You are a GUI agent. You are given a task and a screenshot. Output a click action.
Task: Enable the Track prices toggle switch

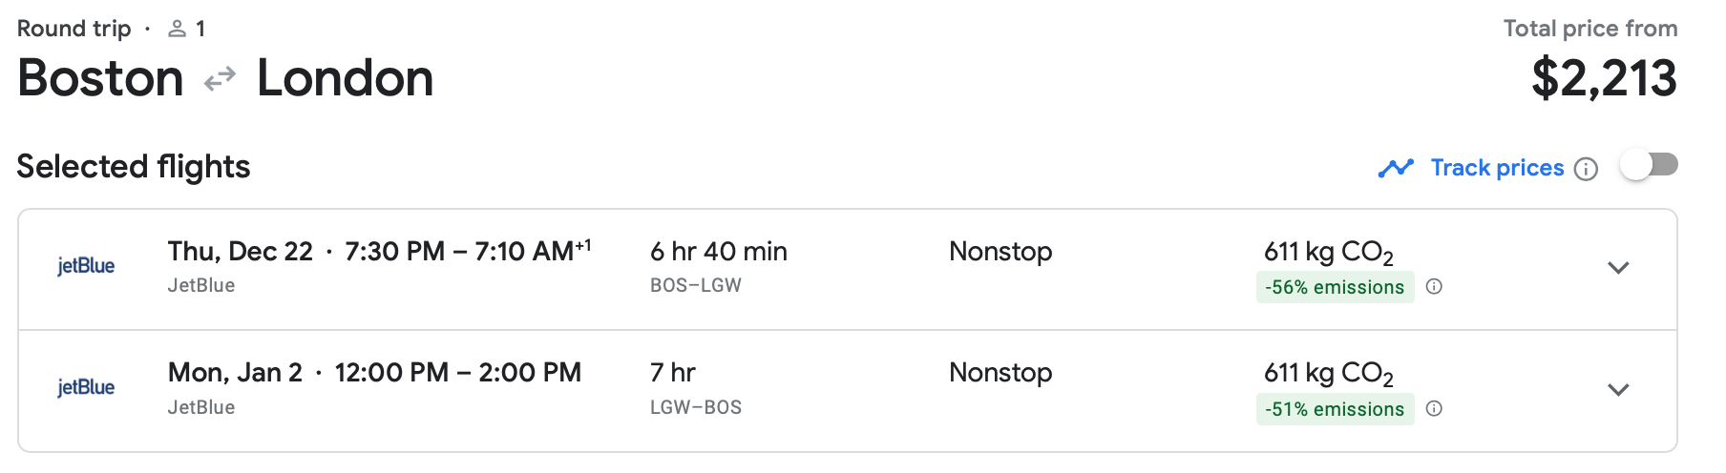click(x=1649, y=166)
